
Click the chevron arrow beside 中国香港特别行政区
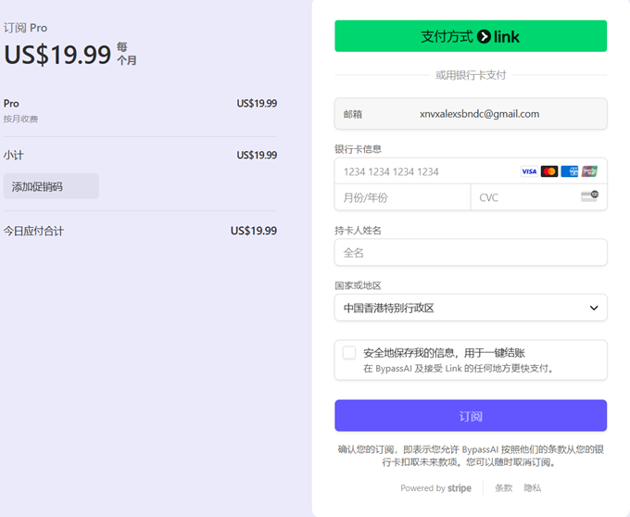point(594,308)
